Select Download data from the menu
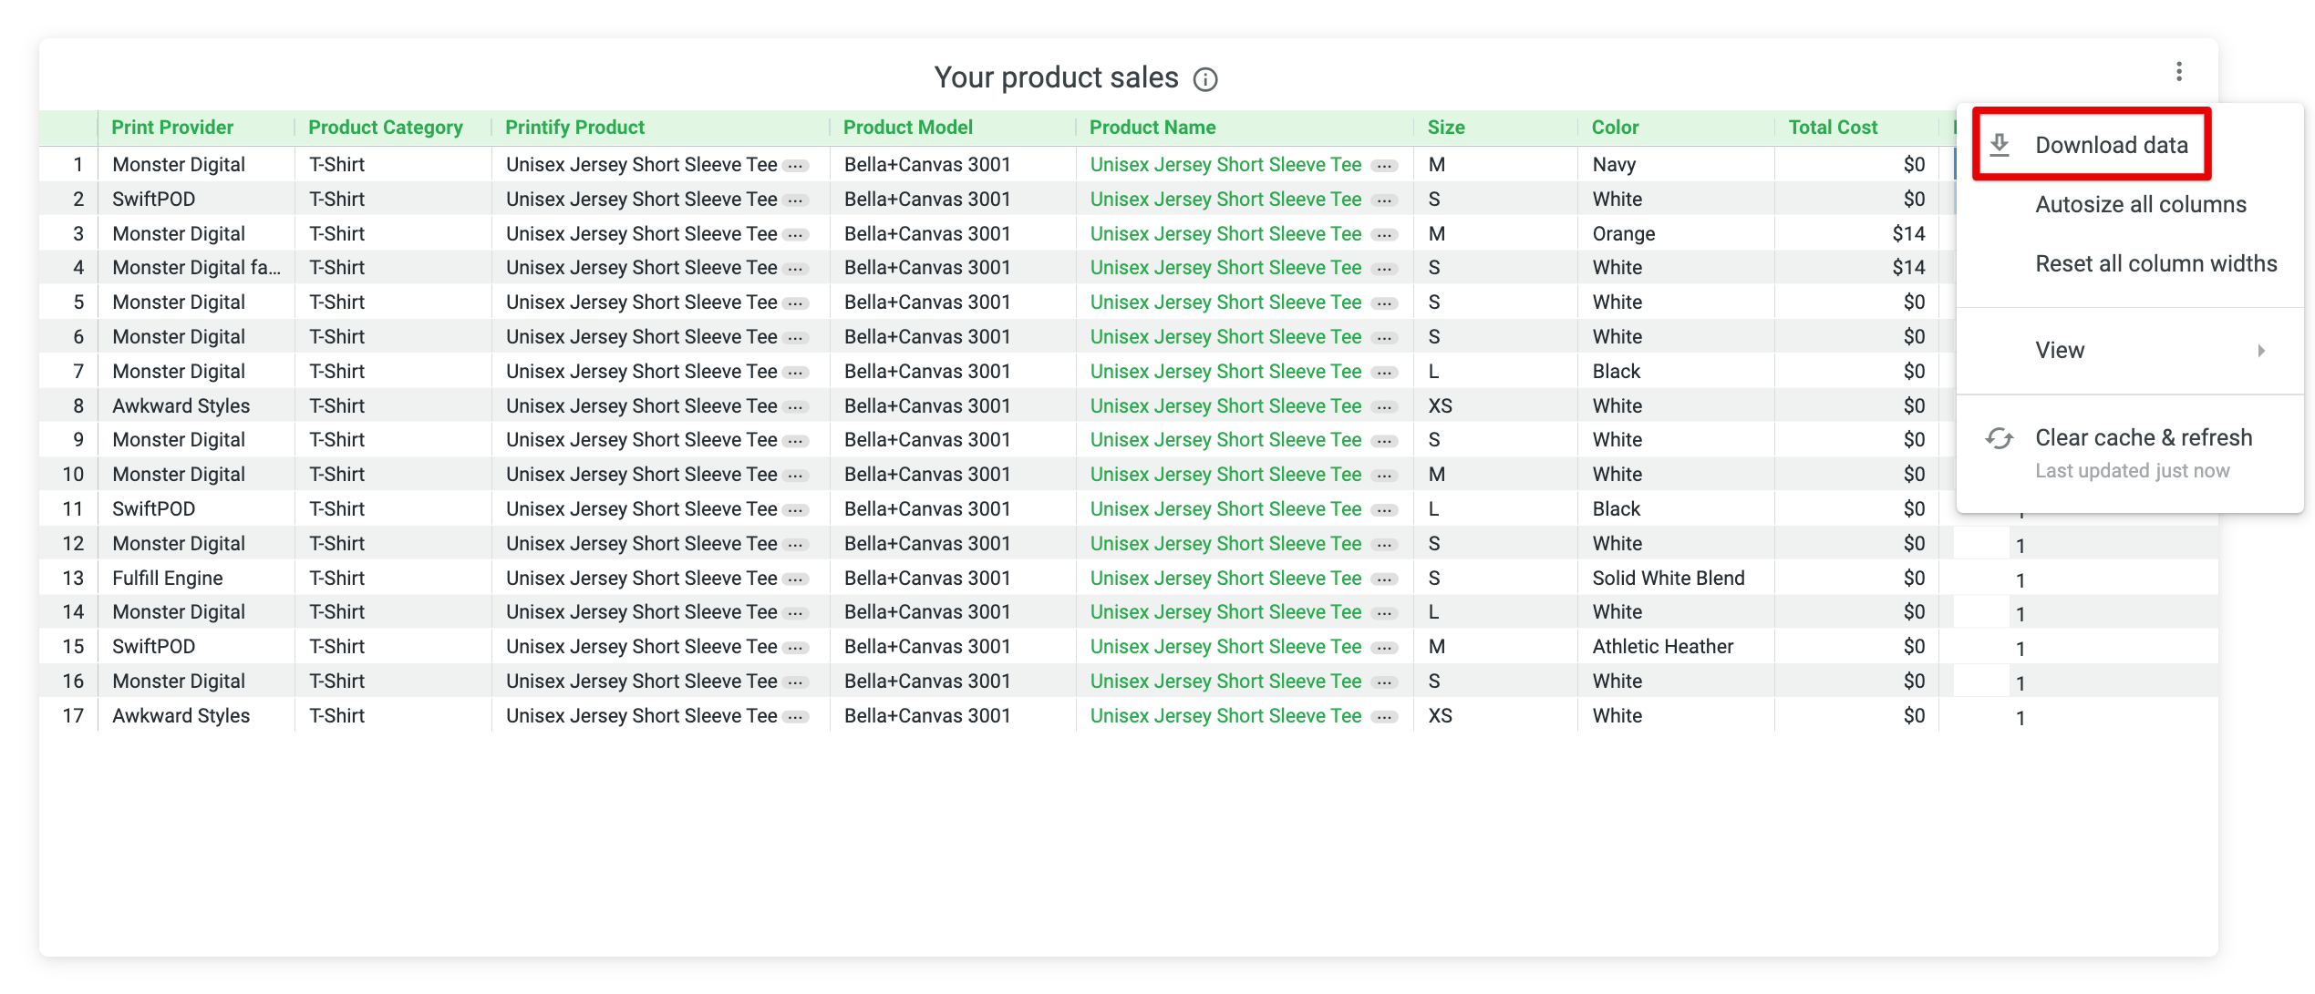Screen dimensions: 2315x994 click(x=2112, y=144)
